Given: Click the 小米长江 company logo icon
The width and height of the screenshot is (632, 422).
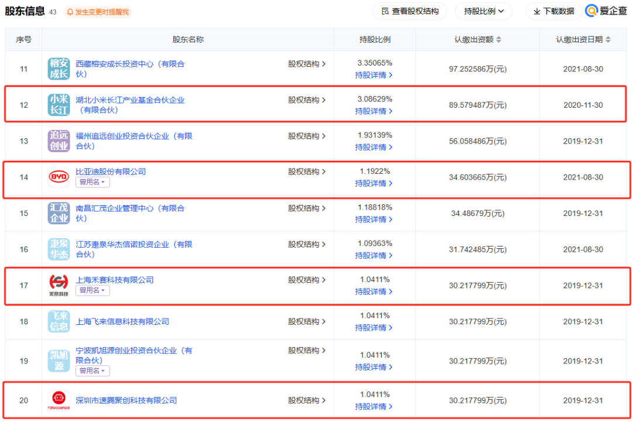Looking at the screenshot, I should [x=59, y=105].
